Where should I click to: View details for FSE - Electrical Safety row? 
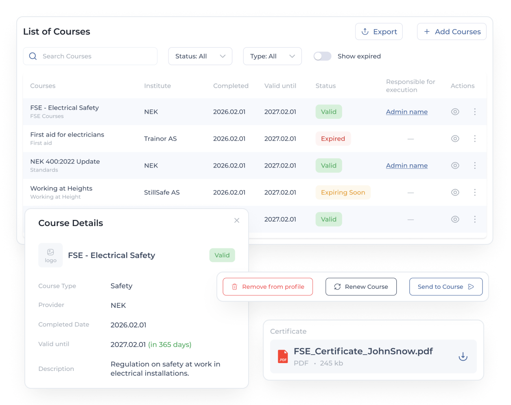tap(455, 112)
